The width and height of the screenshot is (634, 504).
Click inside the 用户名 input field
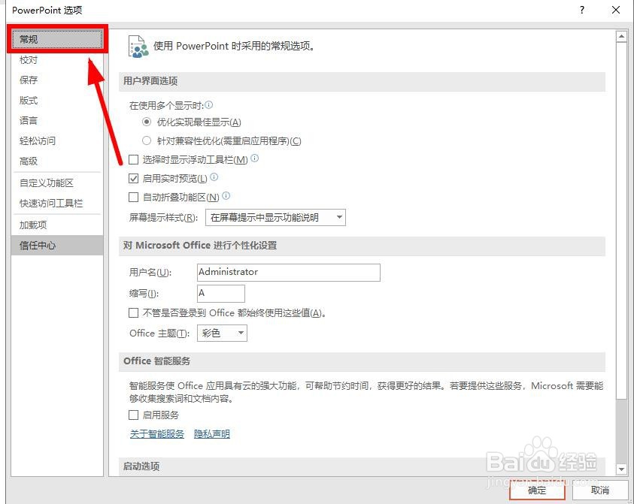(288, 273)
